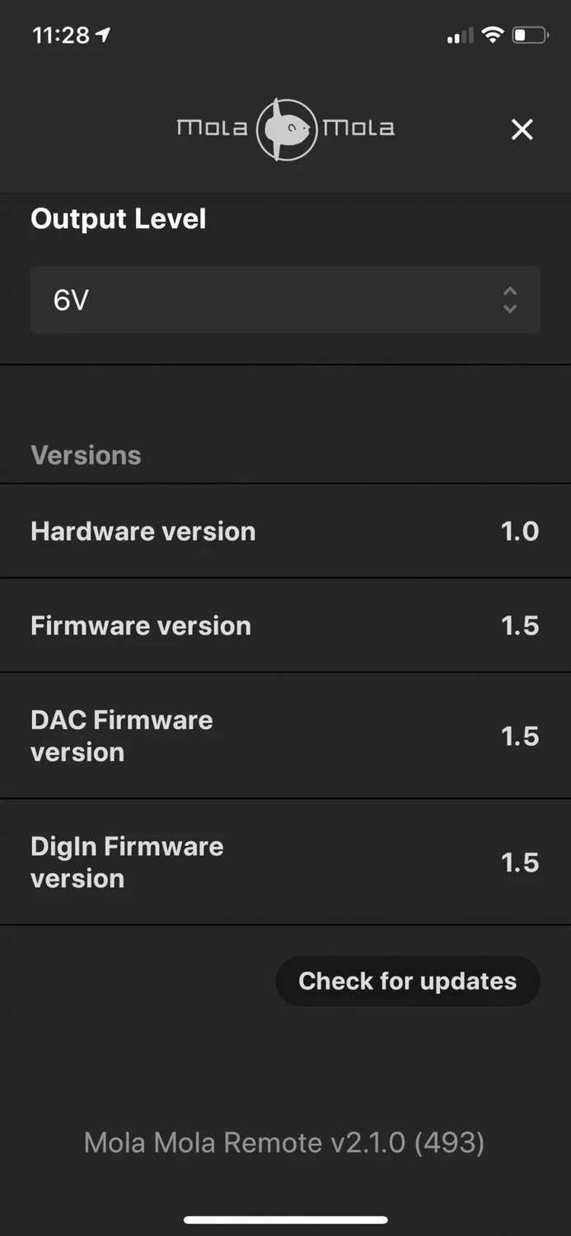Open the 6V output level dropdown
The height and width of the screenshot is (1236, 571).
[272, 300]
